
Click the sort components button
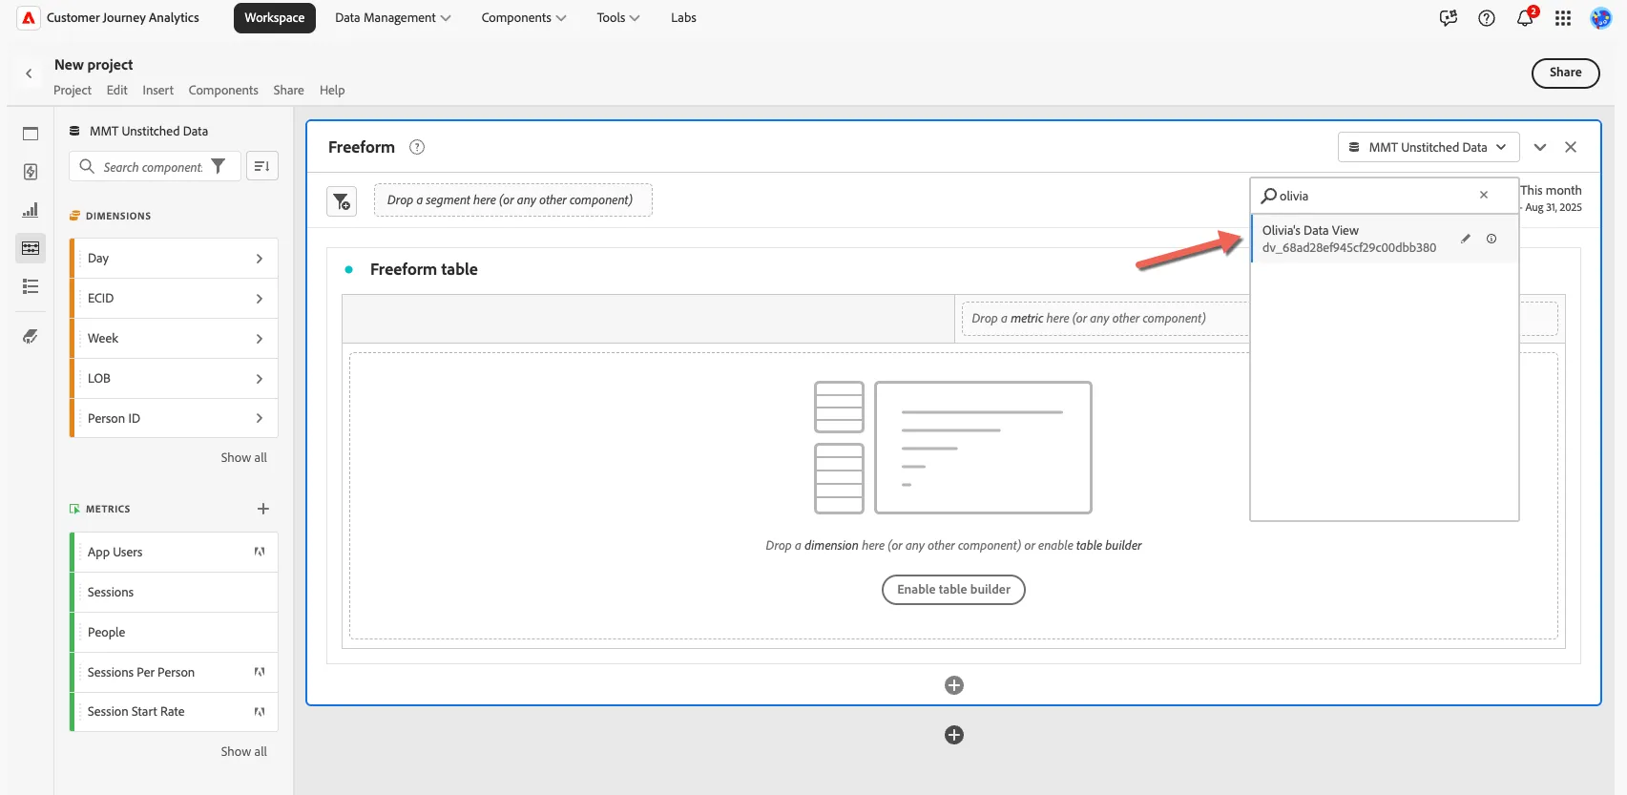click(x=262, y=166)
